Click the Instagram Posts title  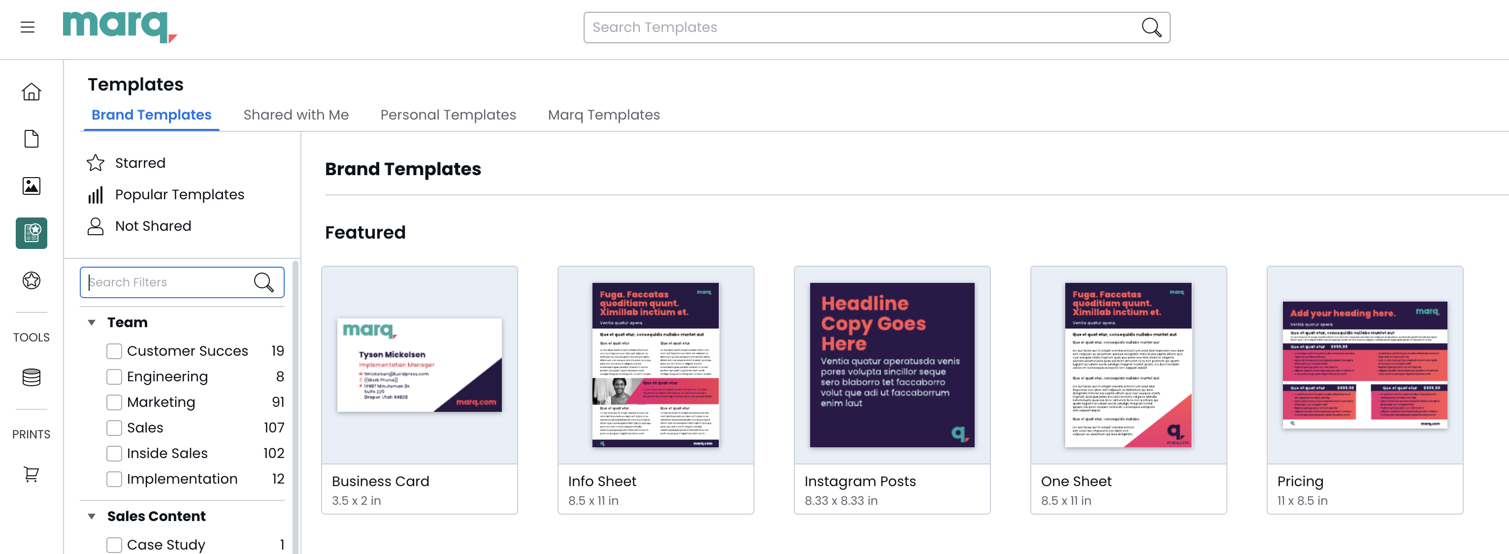(859, 481)
